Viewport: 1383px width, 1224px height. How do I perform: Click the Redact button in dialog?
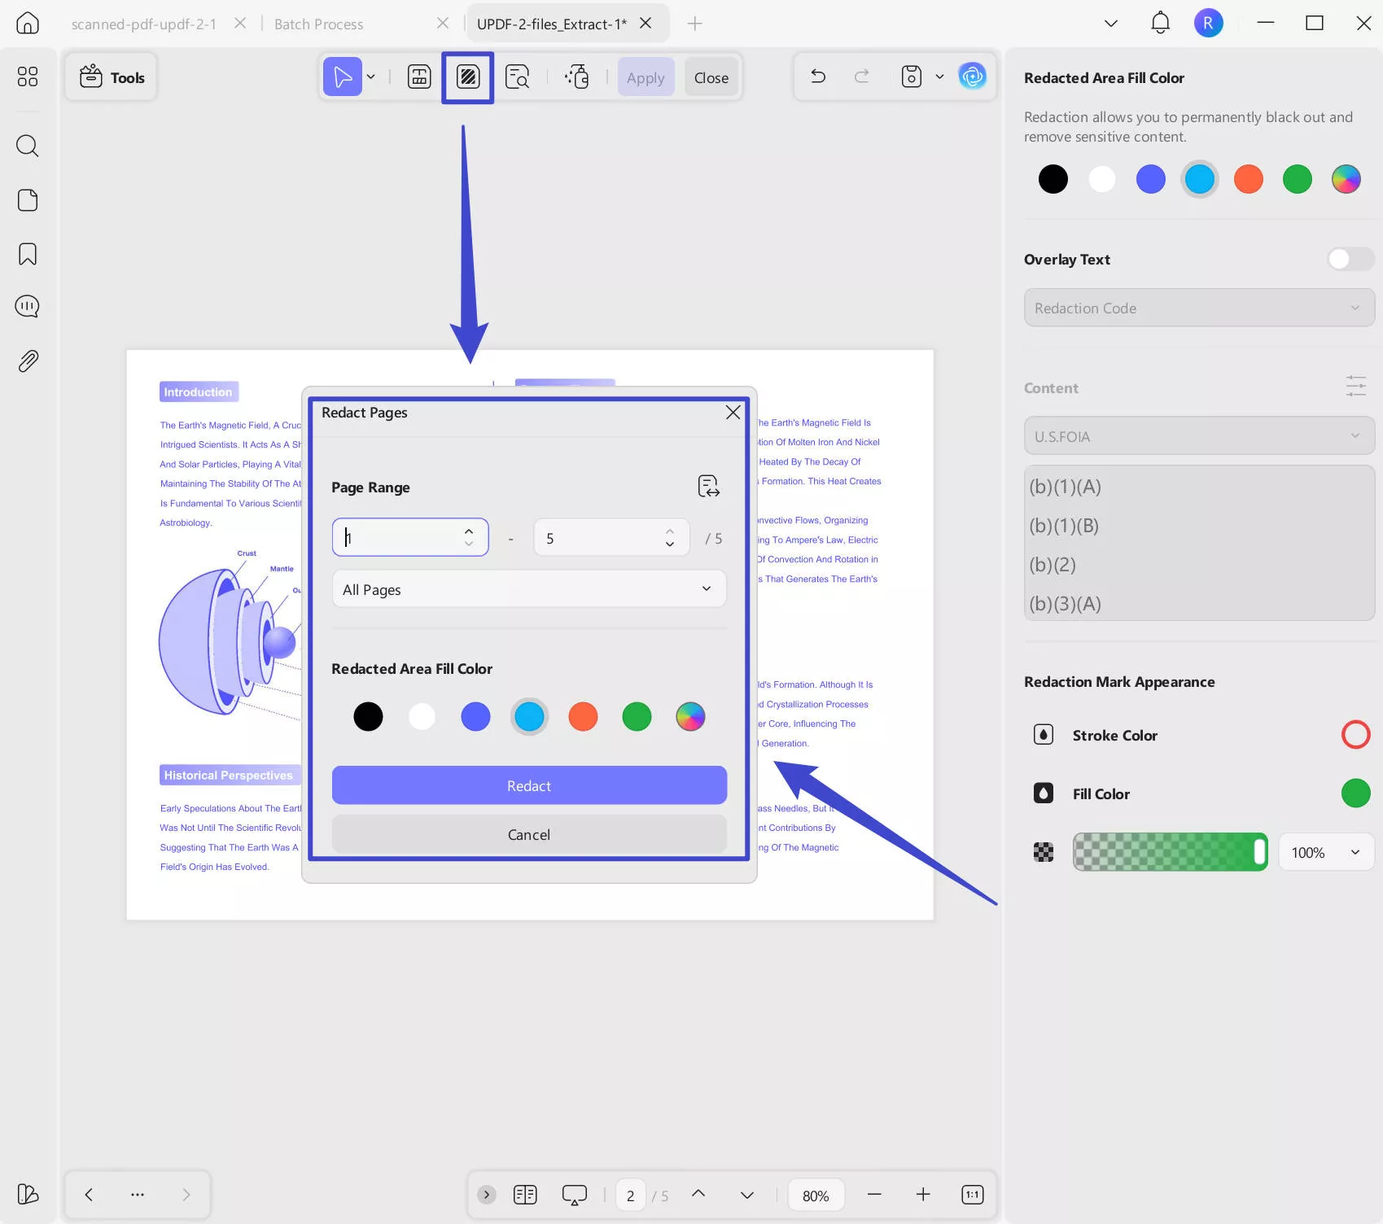(529, 785)
